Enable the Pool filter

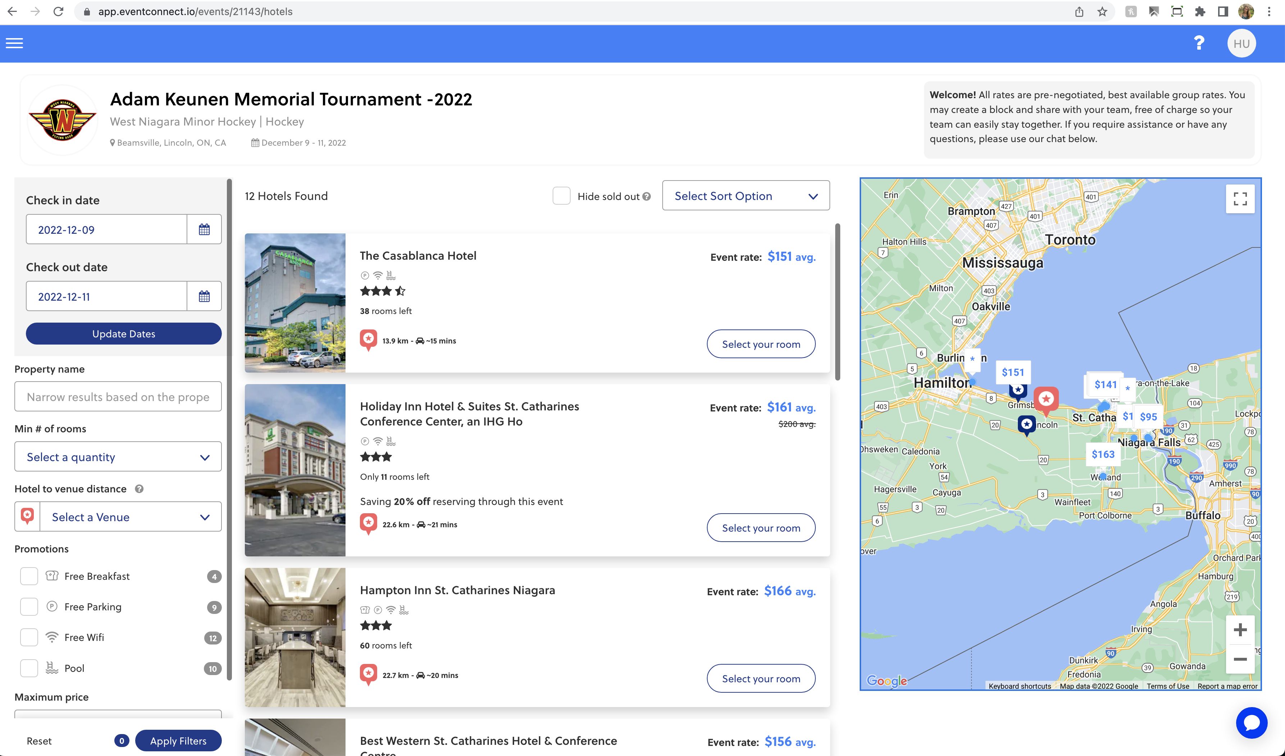pos(29,668)
